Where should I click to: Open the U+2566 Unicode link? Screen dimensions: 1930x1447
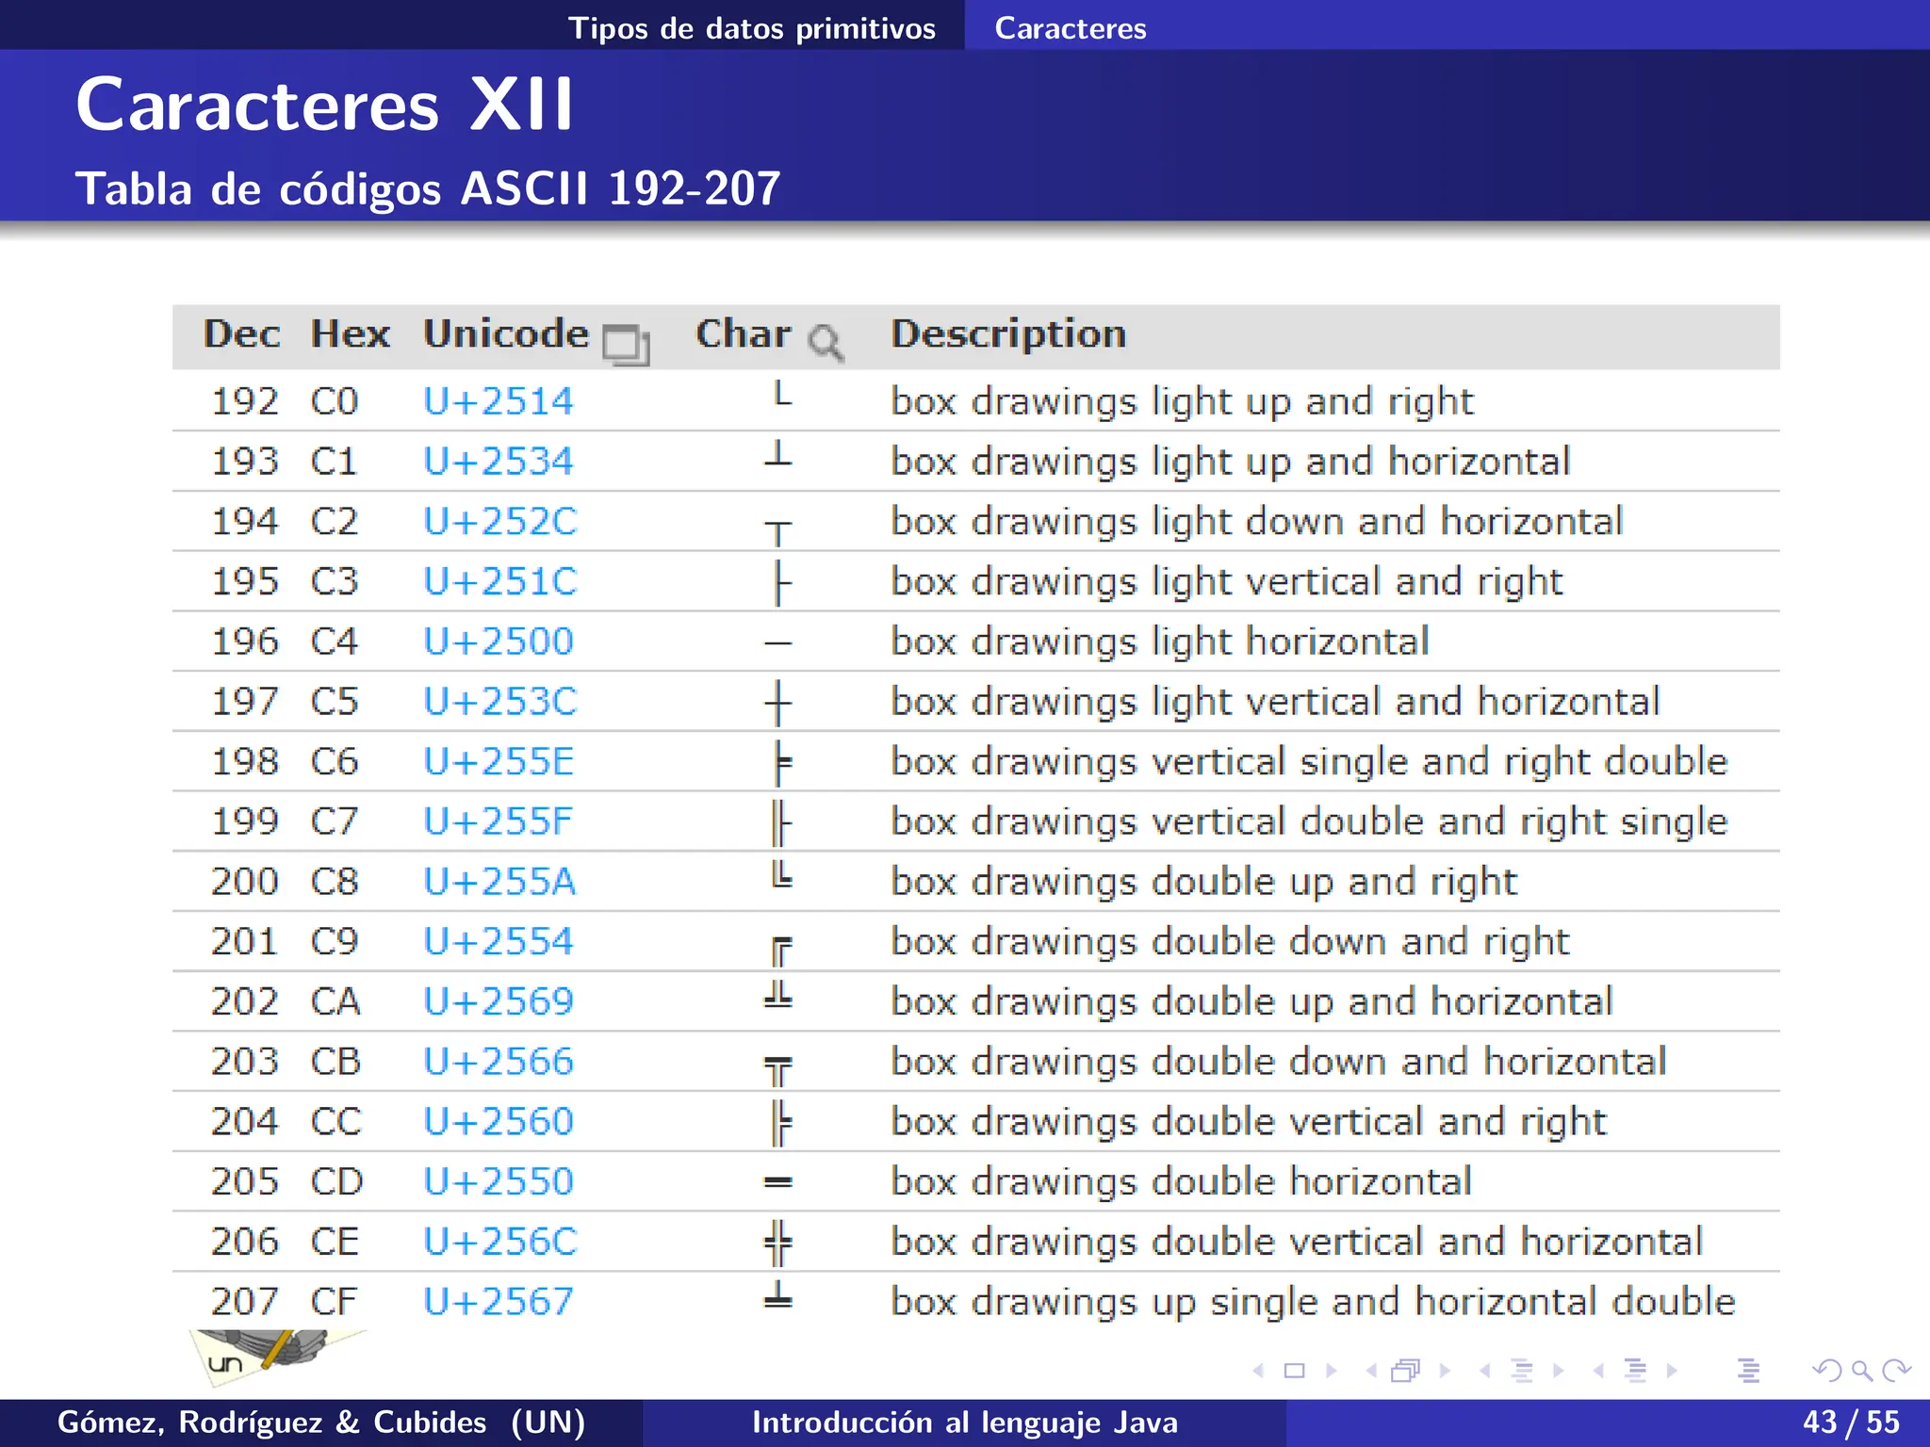[499, 1062]
